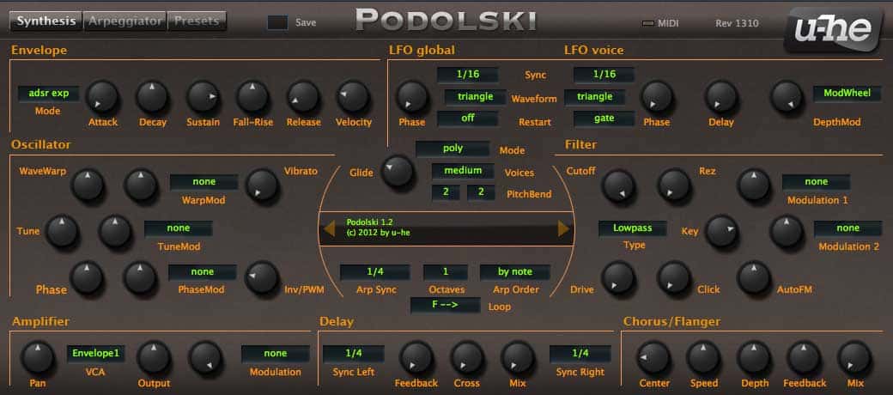Toggle the Mode poly selector
893x395 pixels.
pyautogui.click(x=453, y=149)
